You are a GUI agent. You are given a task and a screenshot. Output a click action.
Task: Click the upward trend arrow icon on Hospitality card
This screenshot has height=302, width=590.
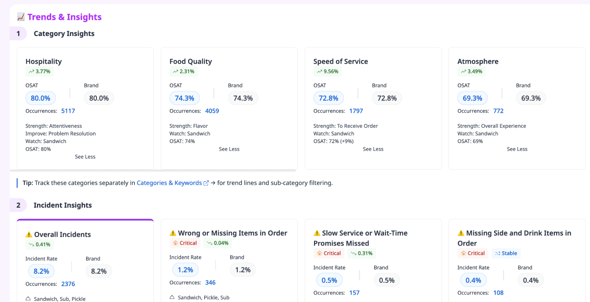32,71
